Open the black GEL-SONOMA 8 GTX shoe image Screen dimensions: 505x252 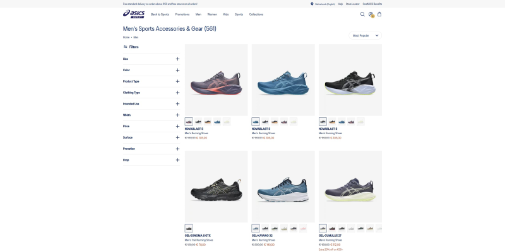click(x=217, y=186)
